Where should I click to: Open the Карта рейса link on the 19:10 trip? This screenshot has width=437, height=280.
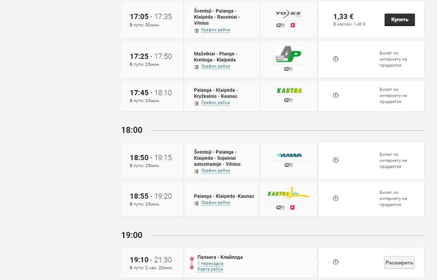(x=210, y=269)
